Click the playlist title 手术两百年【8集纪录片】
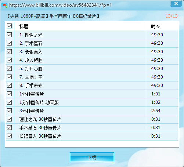Screen dimensions: 184x167 75,16
